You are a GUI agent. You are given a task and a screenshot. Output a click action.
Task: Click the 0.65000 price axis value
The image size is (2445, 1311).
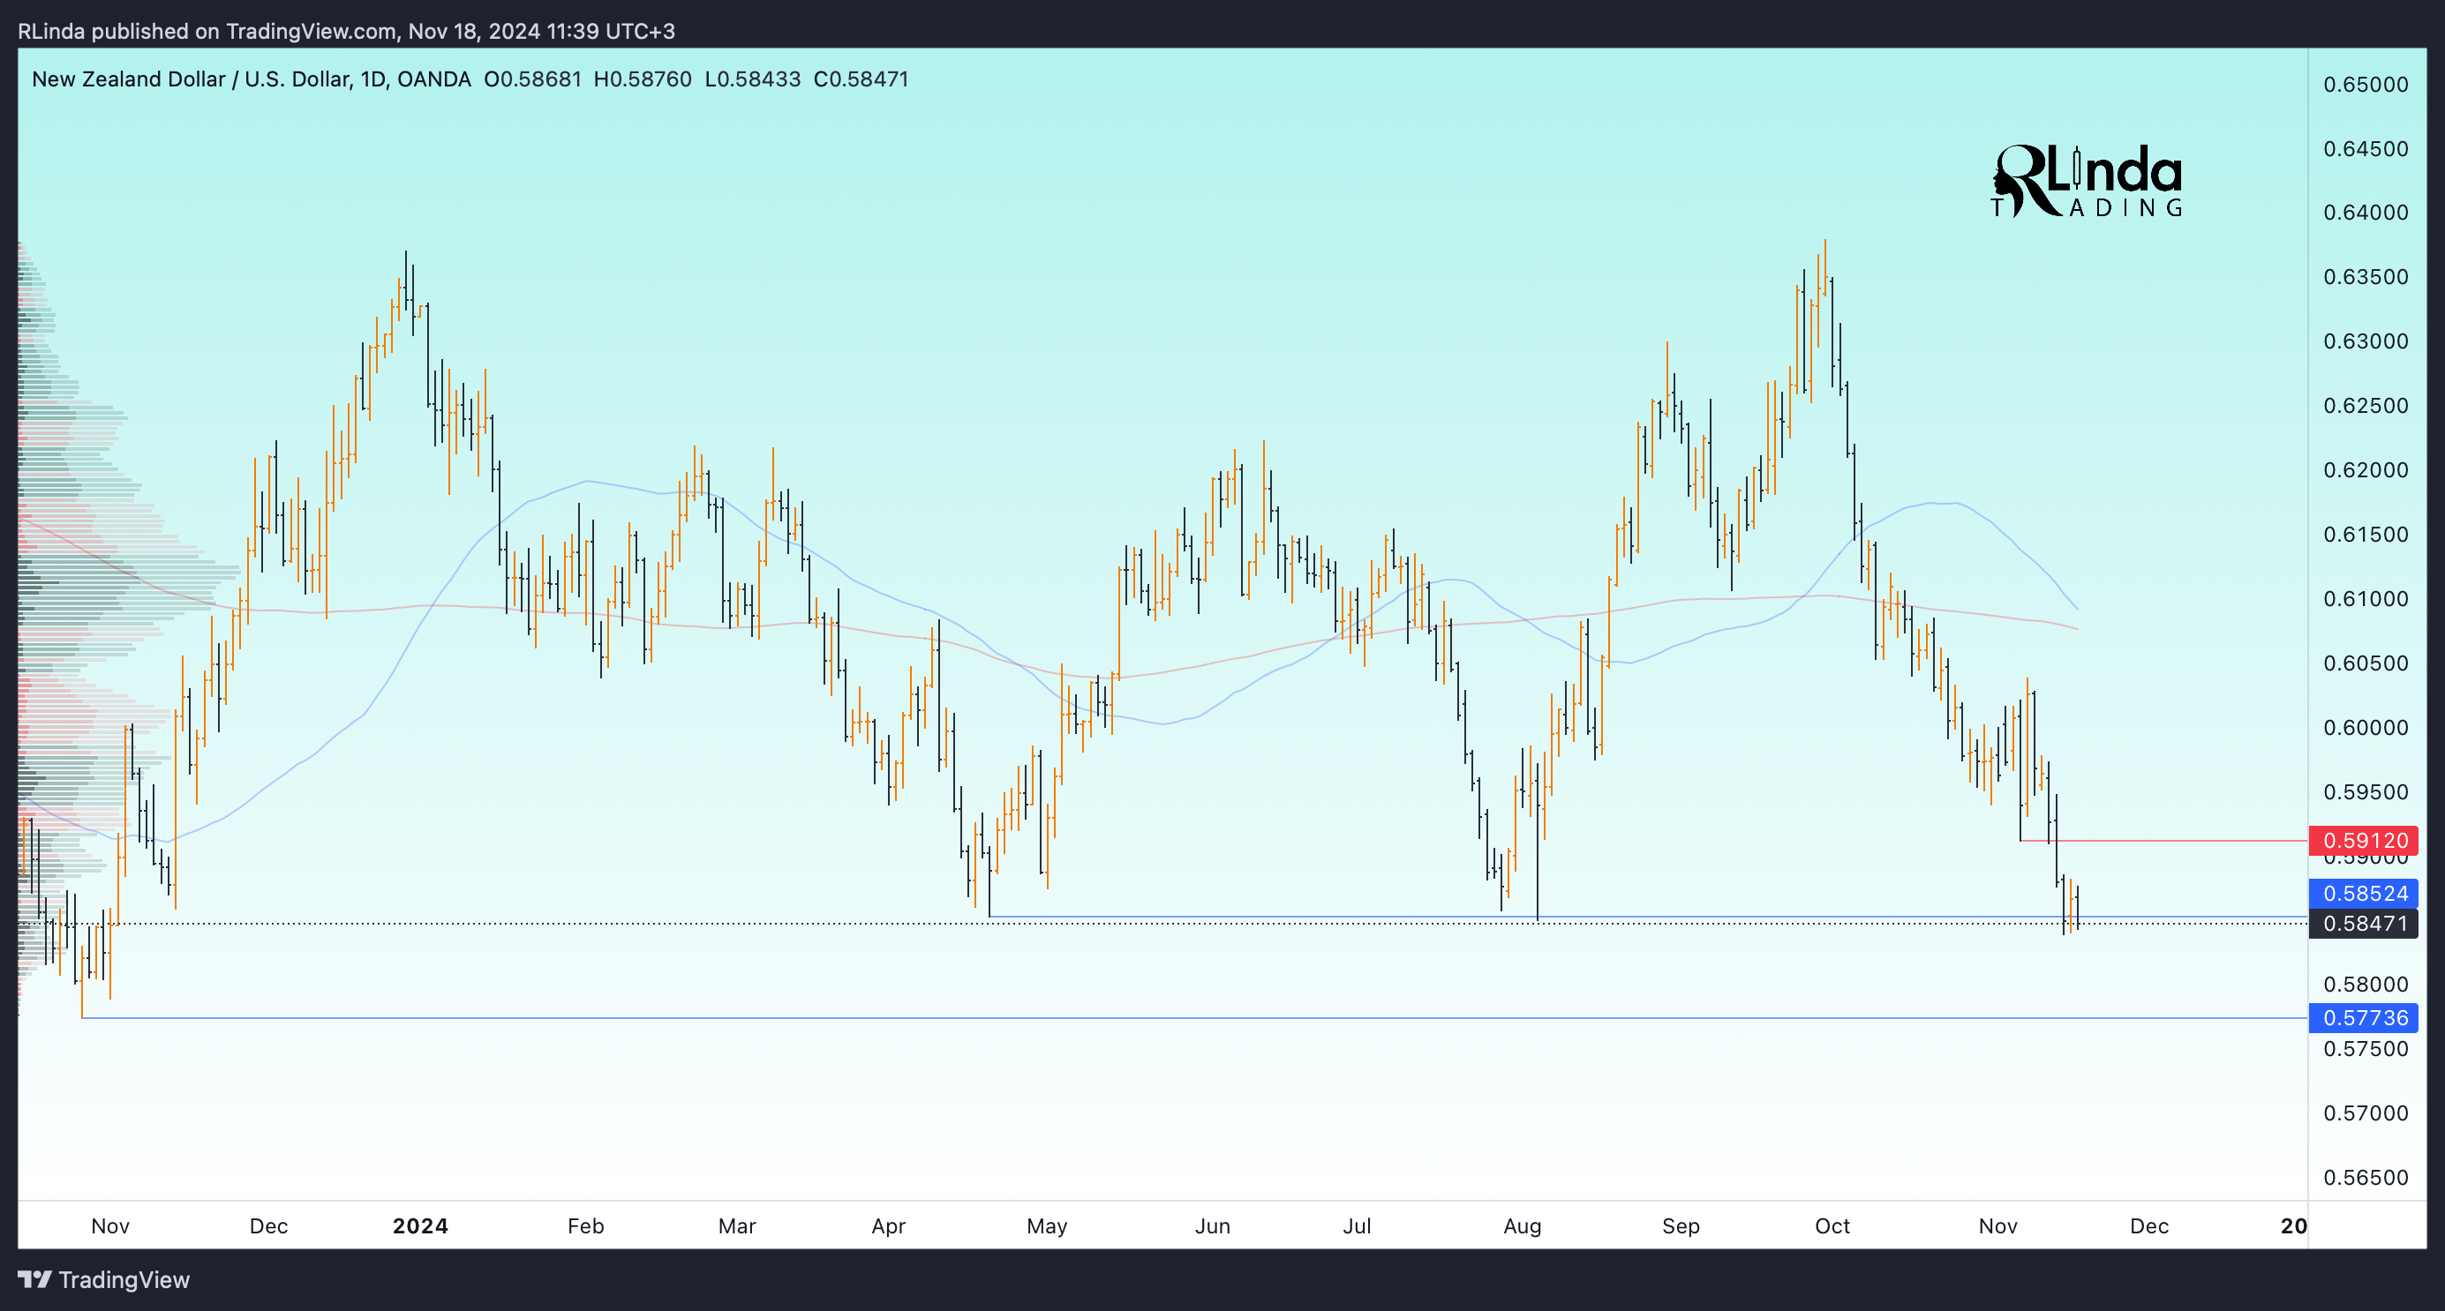[x=2366, y=85]
